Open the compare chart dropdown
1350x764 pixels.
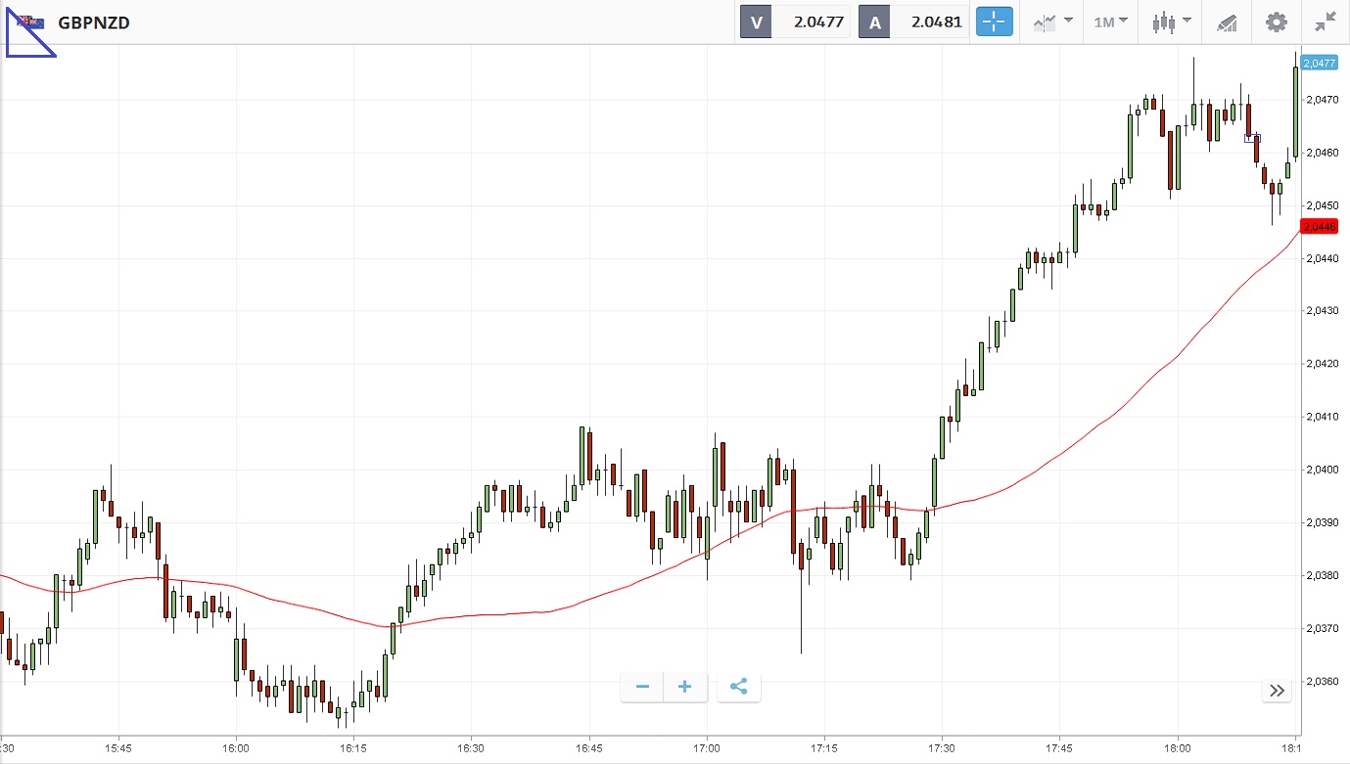tap(1052, 22)
